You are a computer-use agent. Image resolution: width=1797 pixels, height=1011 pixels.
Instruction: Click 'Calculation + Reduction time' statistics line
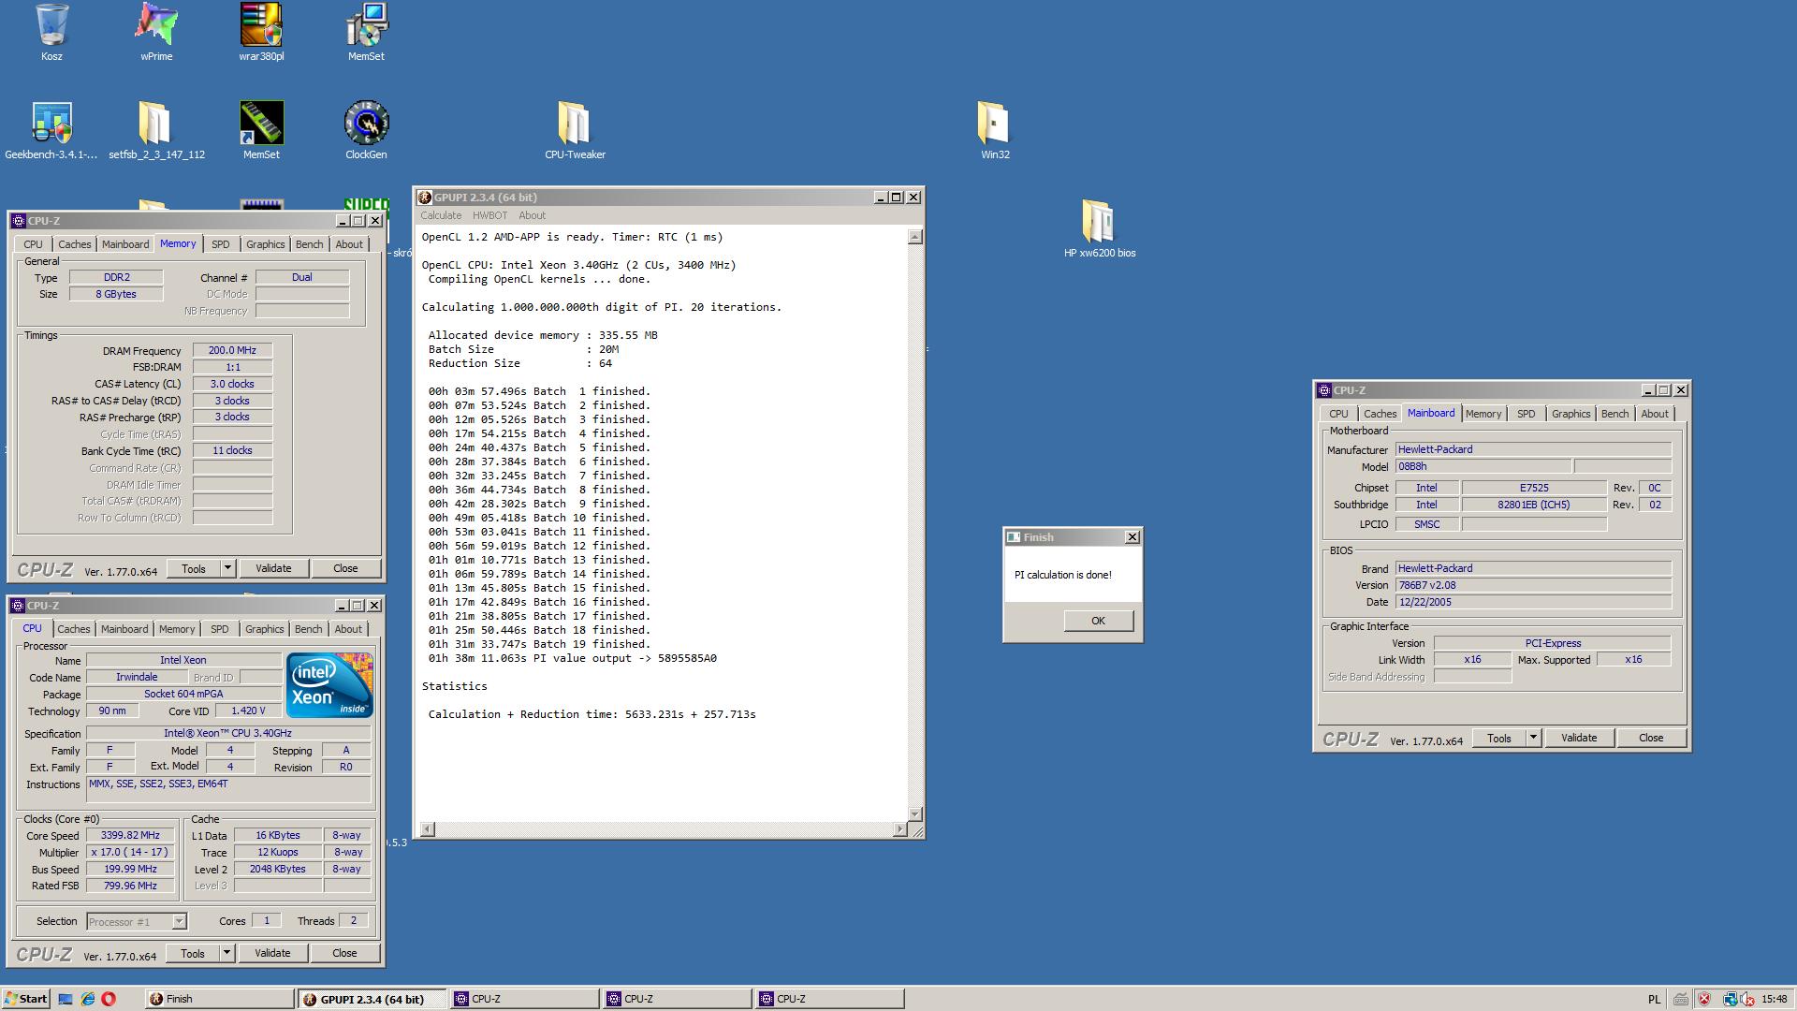point(592,714)
